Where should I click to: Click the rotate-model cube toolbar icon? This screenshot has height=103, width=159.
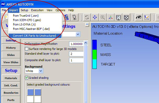point(67,17)
